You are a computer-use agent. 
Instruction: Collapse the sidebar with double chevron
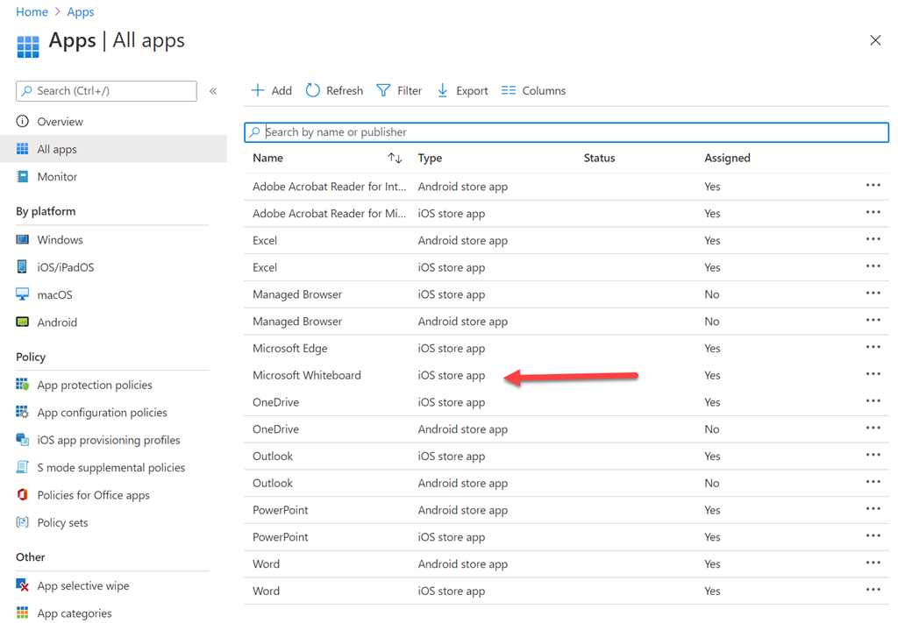coord(213,91)
